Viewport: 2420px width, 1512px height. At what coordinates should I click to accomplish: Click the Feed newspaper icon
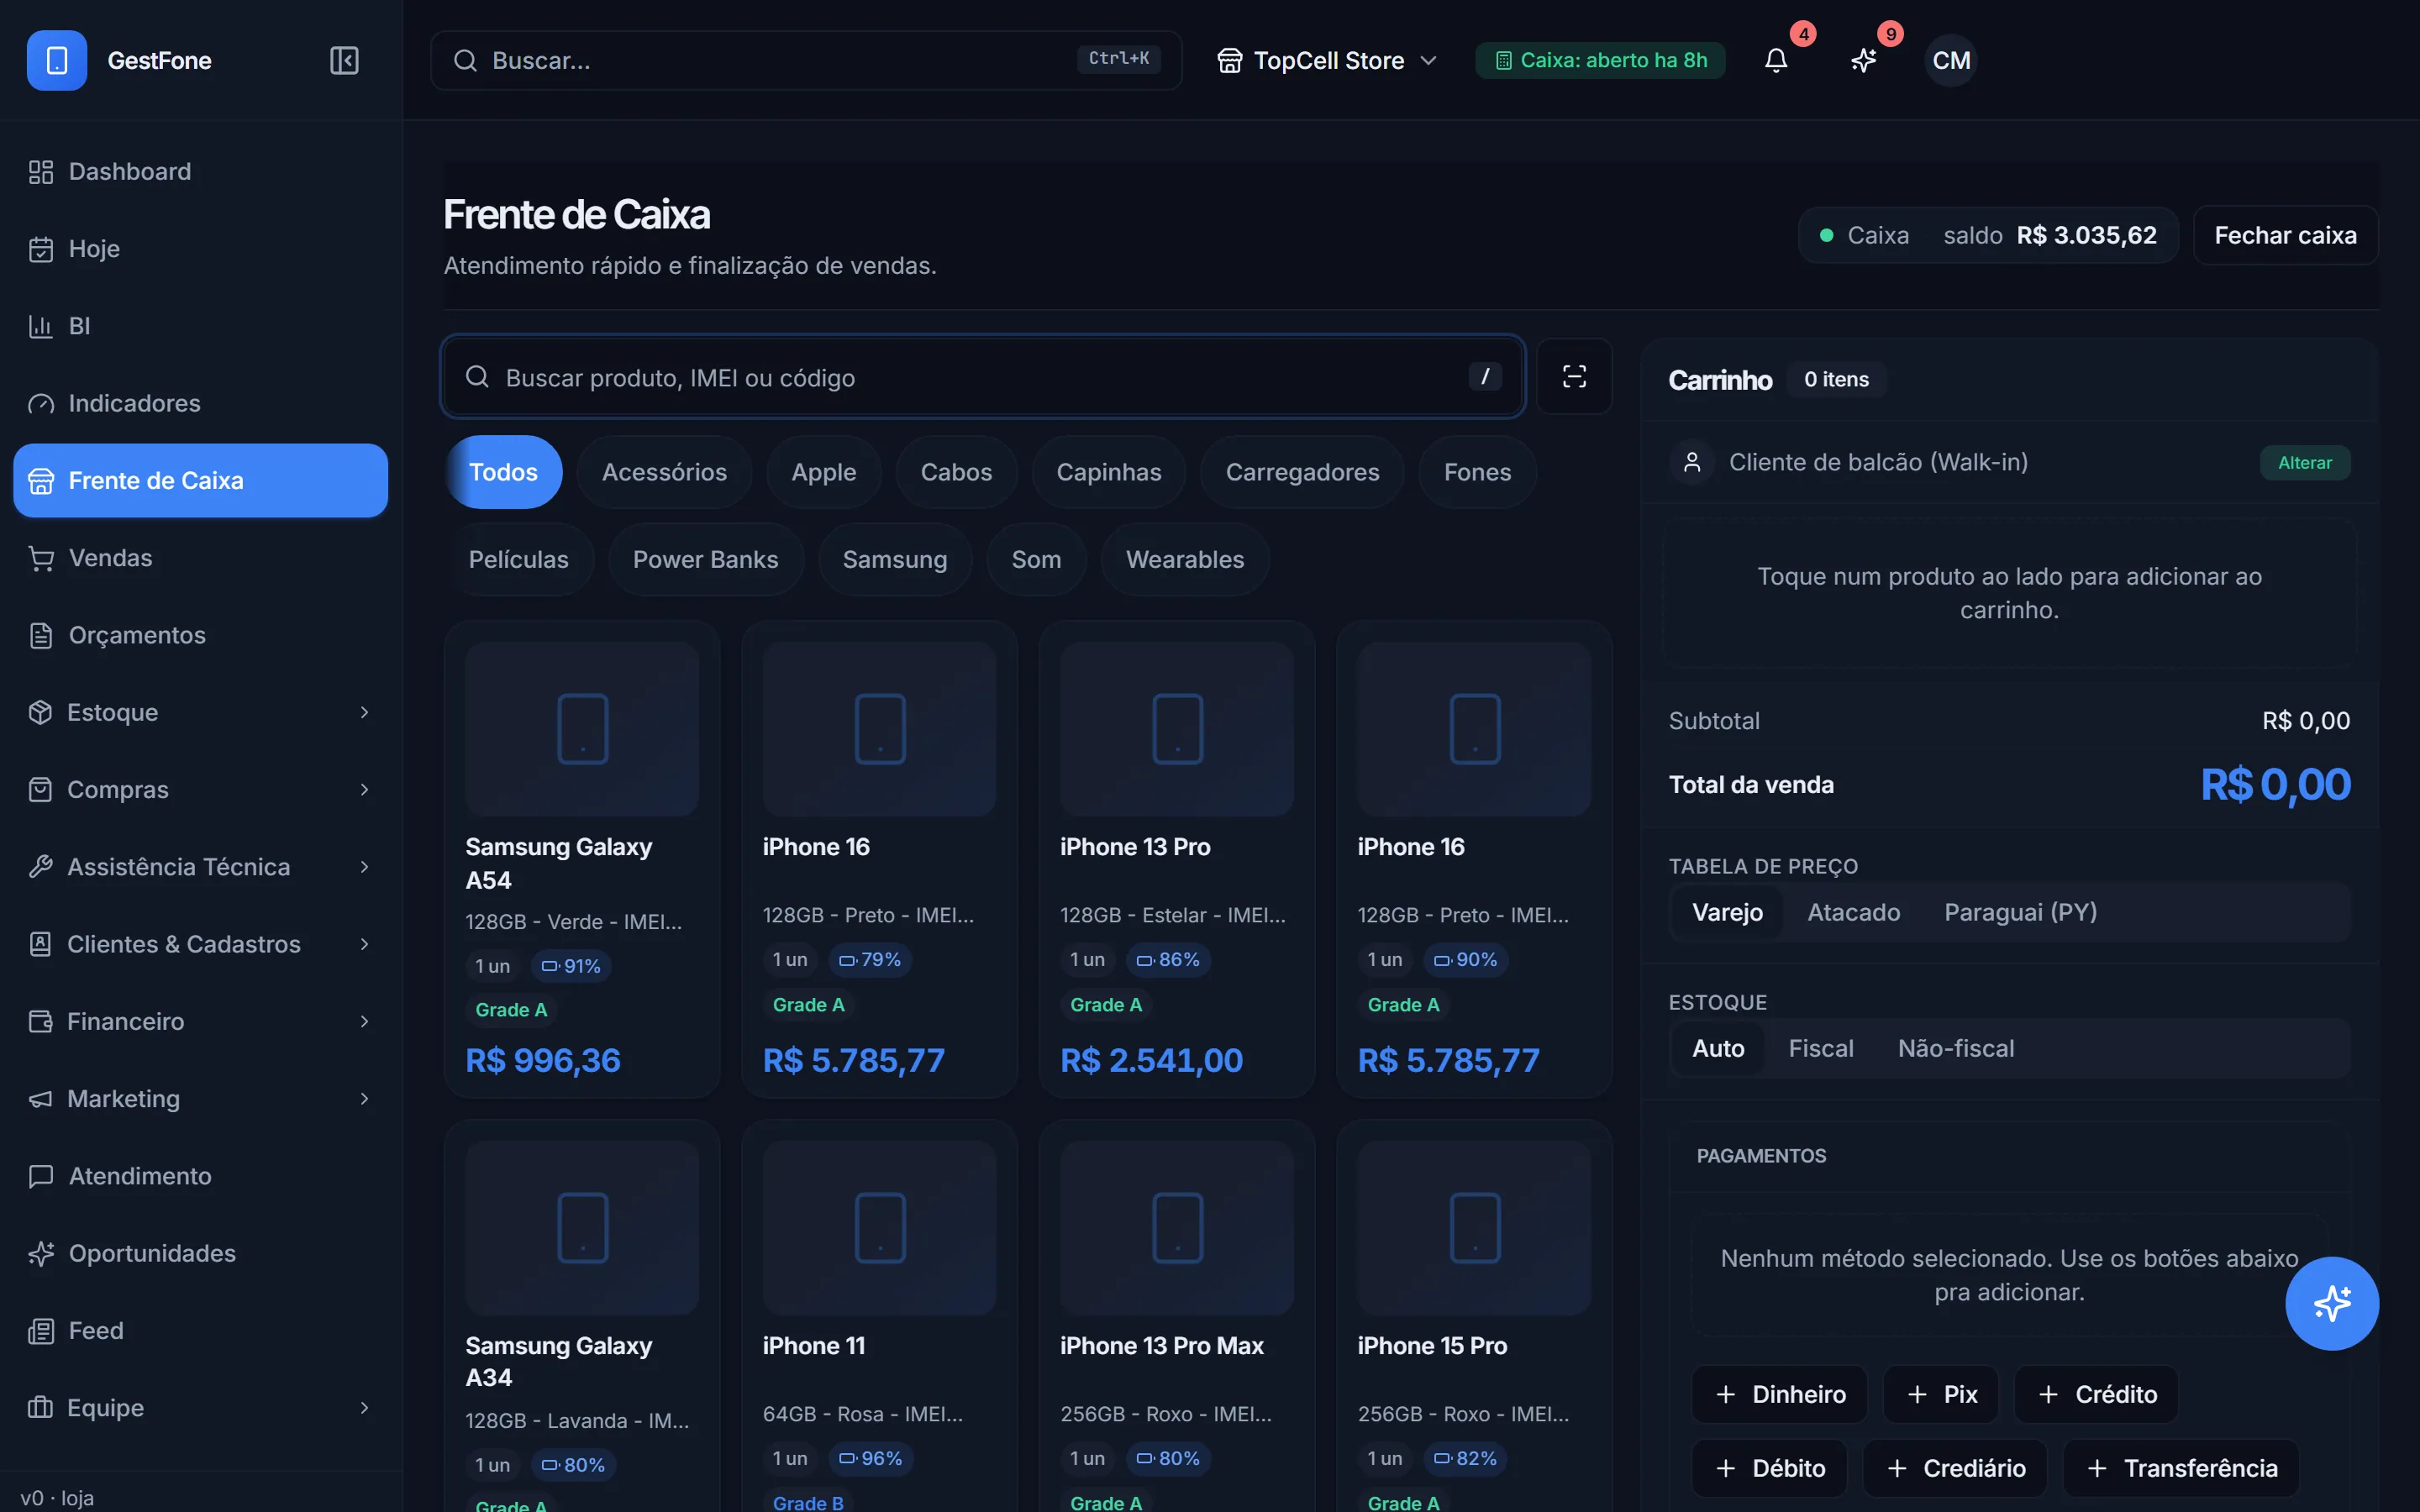[41, 1330]
